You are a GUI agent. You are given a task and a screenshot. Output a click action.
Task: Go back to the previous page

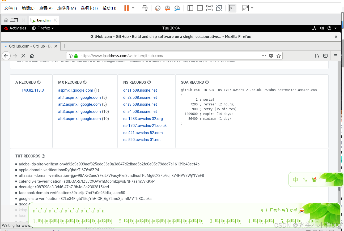point(6,56)
